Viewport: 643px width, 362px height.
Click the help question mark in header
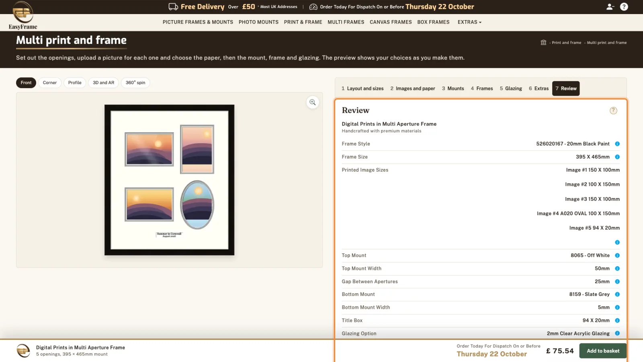[x=624, y=7]
